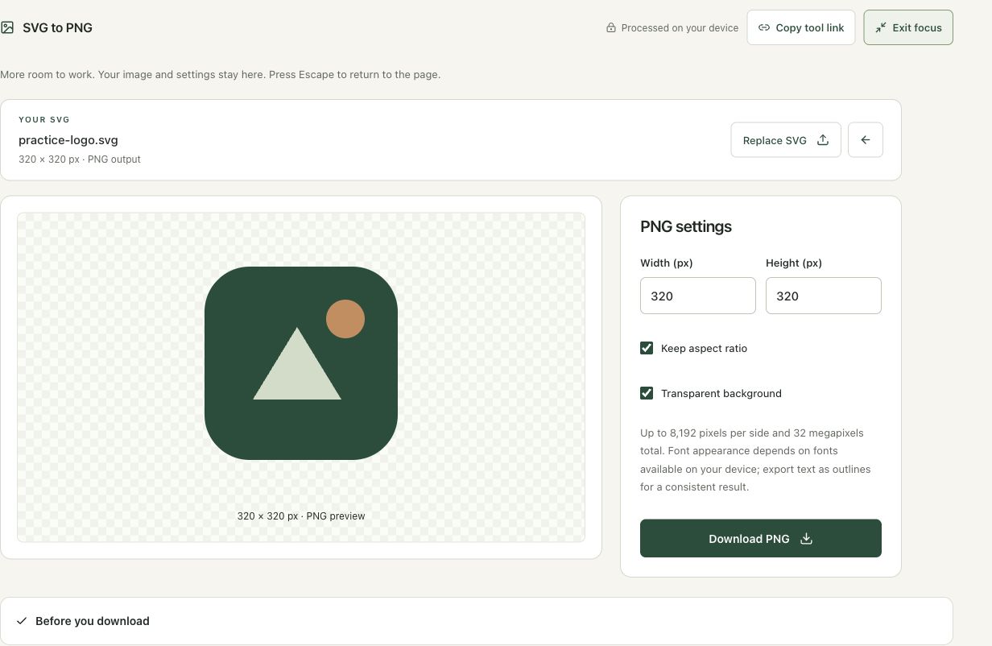
Task: Click the back arrow button
Action: tap(866, 140)
